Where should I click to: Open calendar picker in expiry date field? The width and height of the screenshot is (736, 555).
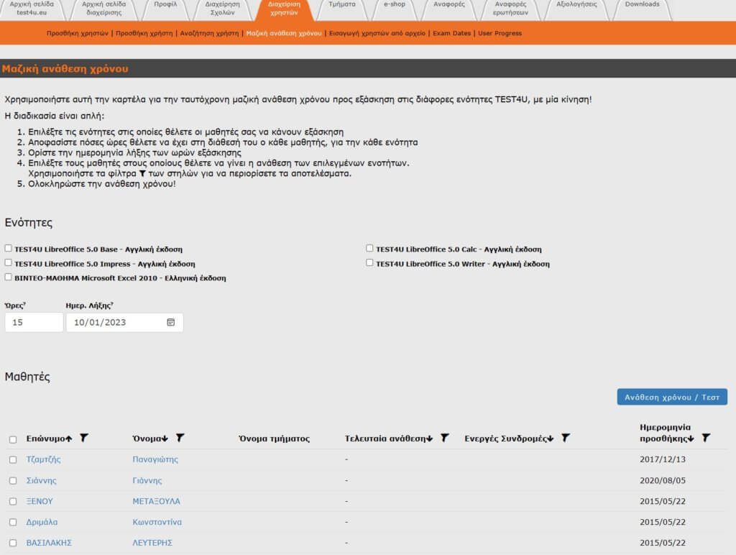pyautogui.click(x=171, y=322)
